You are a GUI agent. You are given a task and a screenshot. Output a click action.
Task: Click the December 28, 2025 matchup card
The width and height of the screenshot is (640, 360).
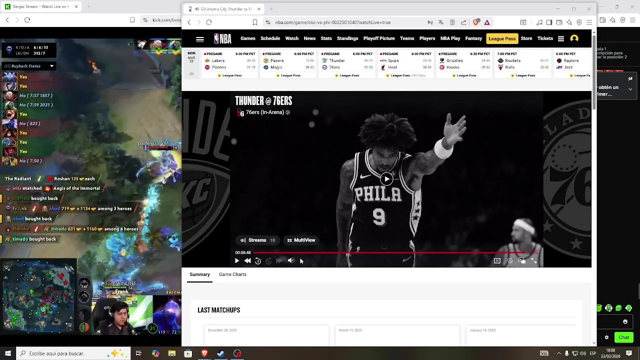pyautogui.click(x=266, y=335)
